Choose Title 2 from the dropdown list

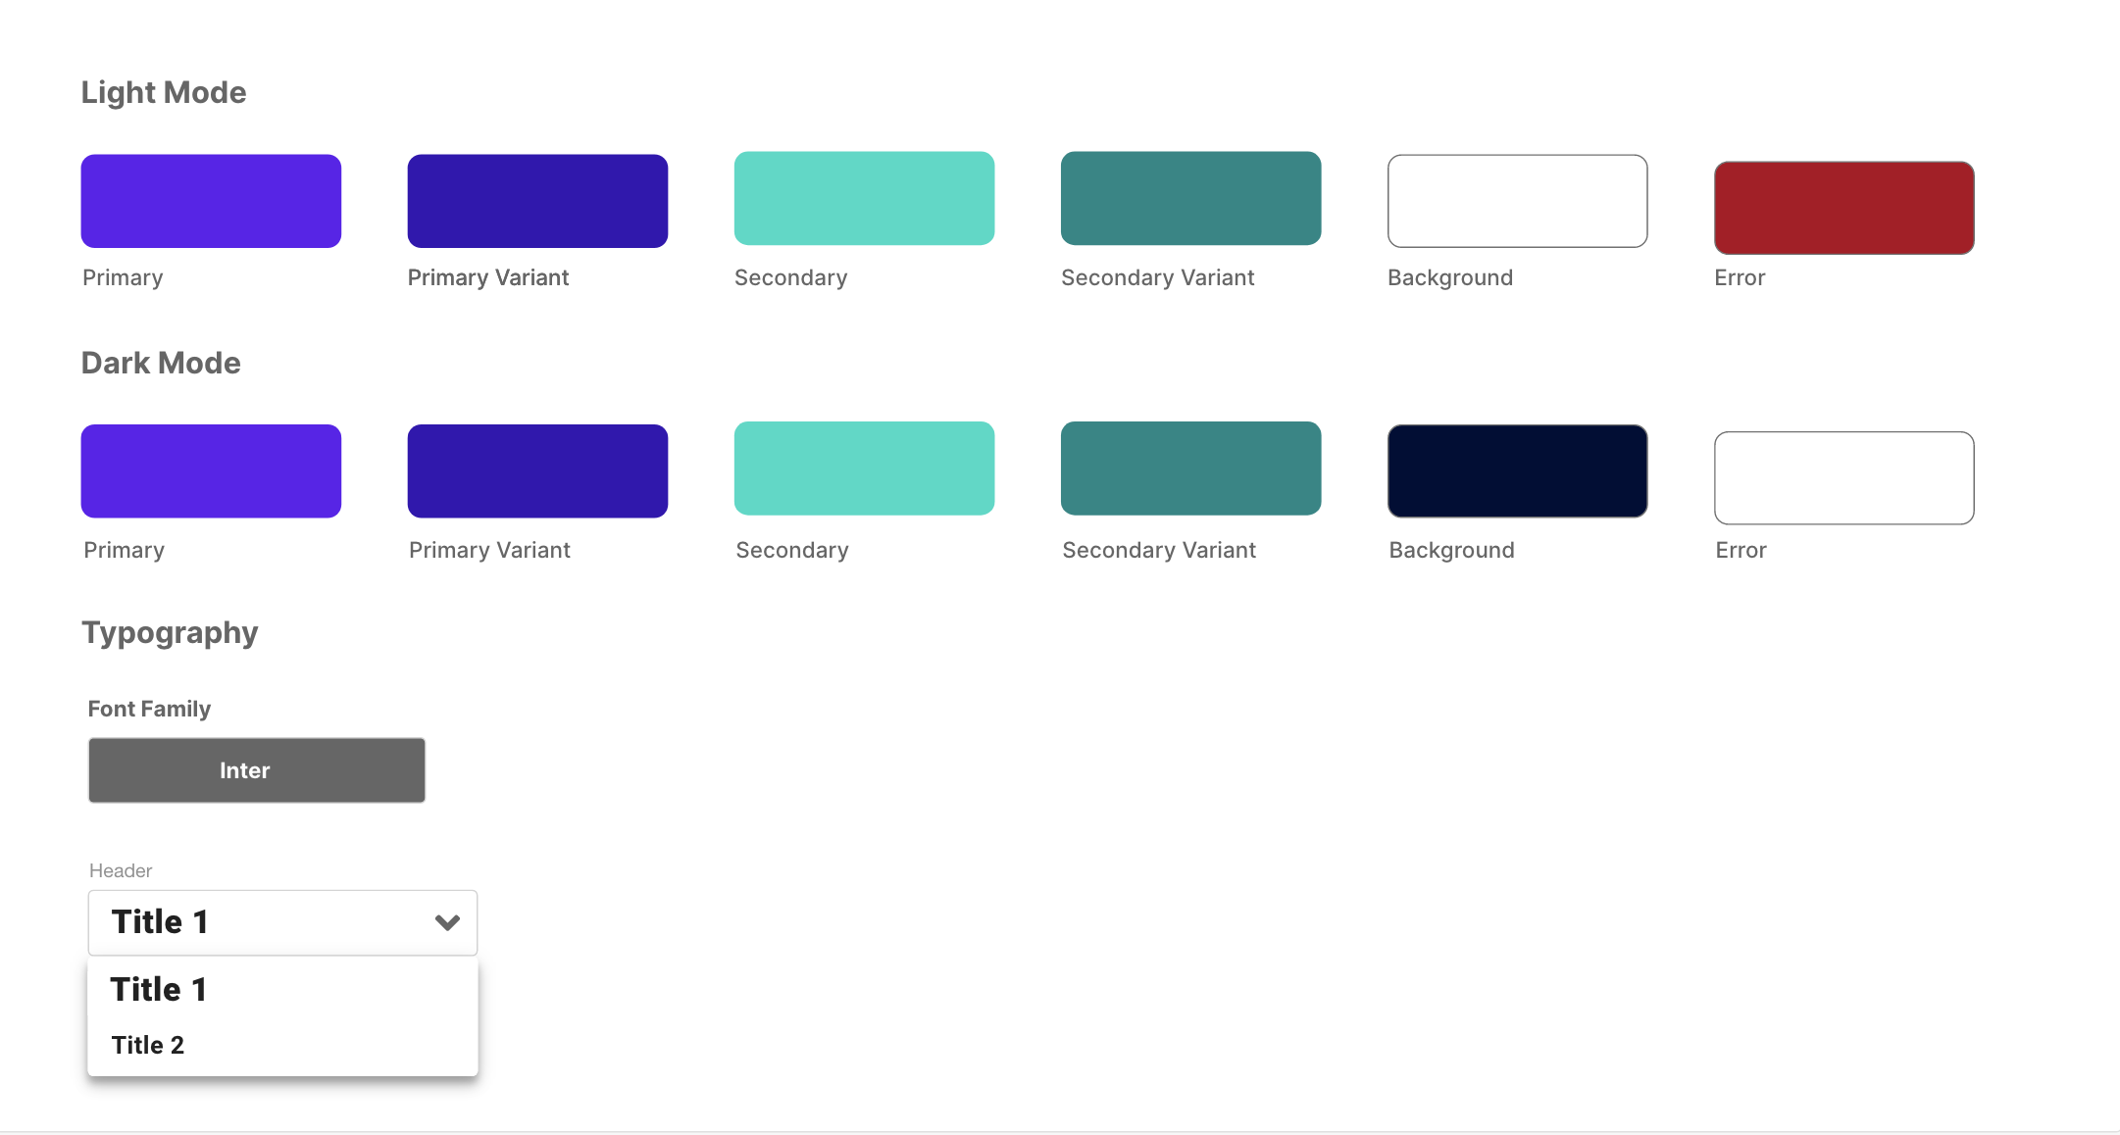148,1045
